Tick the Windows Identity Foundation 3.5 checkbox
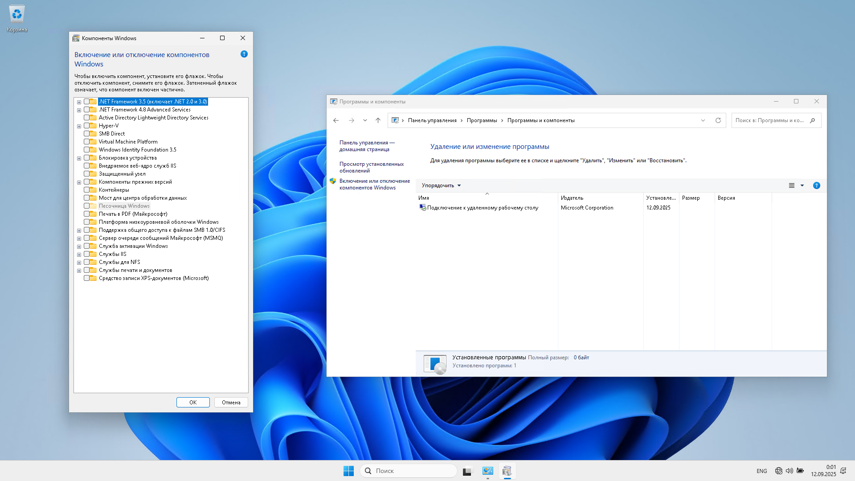 click(x=86, y=150)
